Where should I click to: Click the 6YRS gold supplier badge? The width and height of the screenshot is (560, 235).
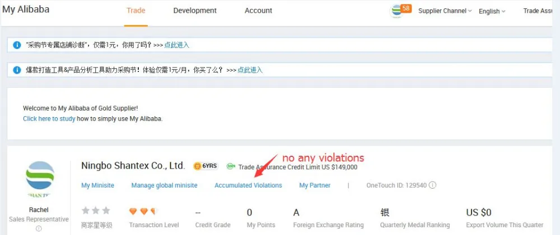click(x=205, y=166)
